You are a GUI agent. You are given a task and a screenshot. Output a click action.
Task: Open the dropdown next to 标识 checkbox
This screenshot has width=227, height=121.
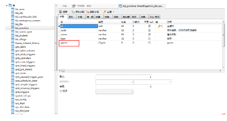(x=114, y=91)
